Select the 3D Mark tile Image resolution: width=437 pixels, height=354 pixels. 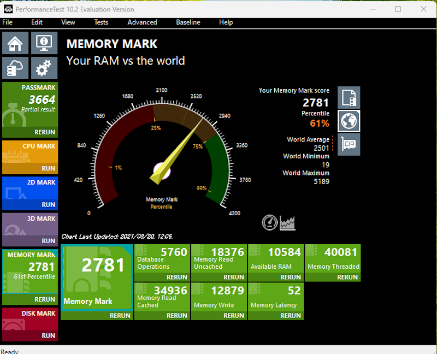pos(30,225)
